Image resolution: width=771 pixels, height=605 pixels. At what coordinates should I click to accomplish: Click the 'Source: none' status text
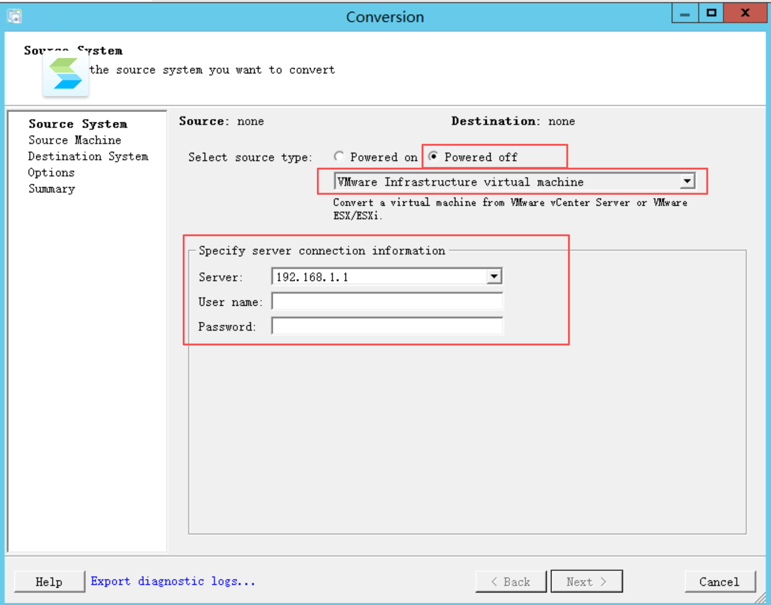point(221,121)
